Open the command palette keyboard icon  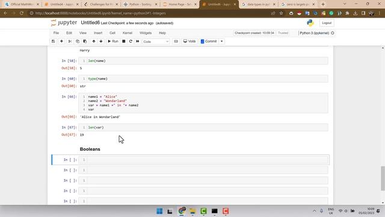176,42
